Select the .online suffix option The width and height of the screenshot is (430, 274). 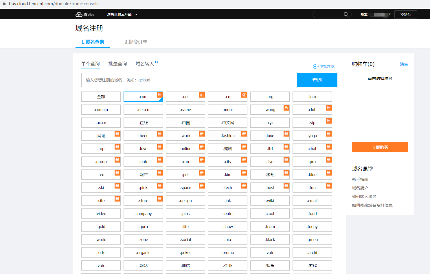pos(185,149)
